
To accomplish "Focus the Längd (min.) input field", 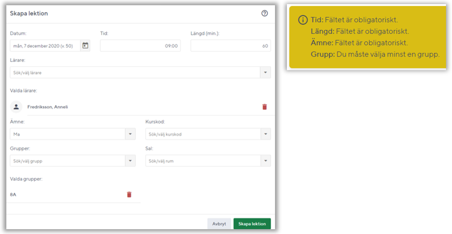I will click(x=230, y=46).
